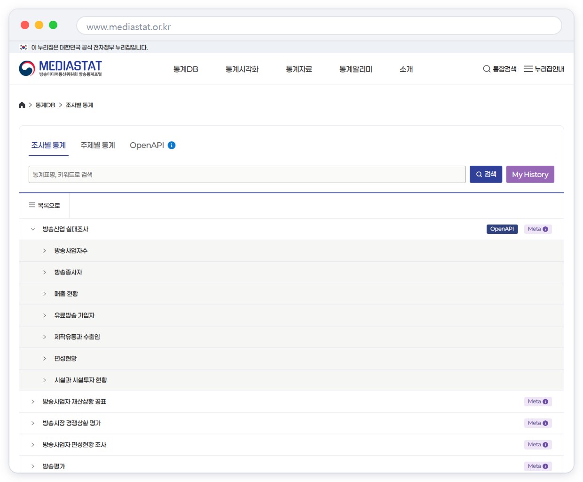The height and width of the screenshot is (482, 583).
Task: Click Meta badge for 방송평가
Action: 538,466
